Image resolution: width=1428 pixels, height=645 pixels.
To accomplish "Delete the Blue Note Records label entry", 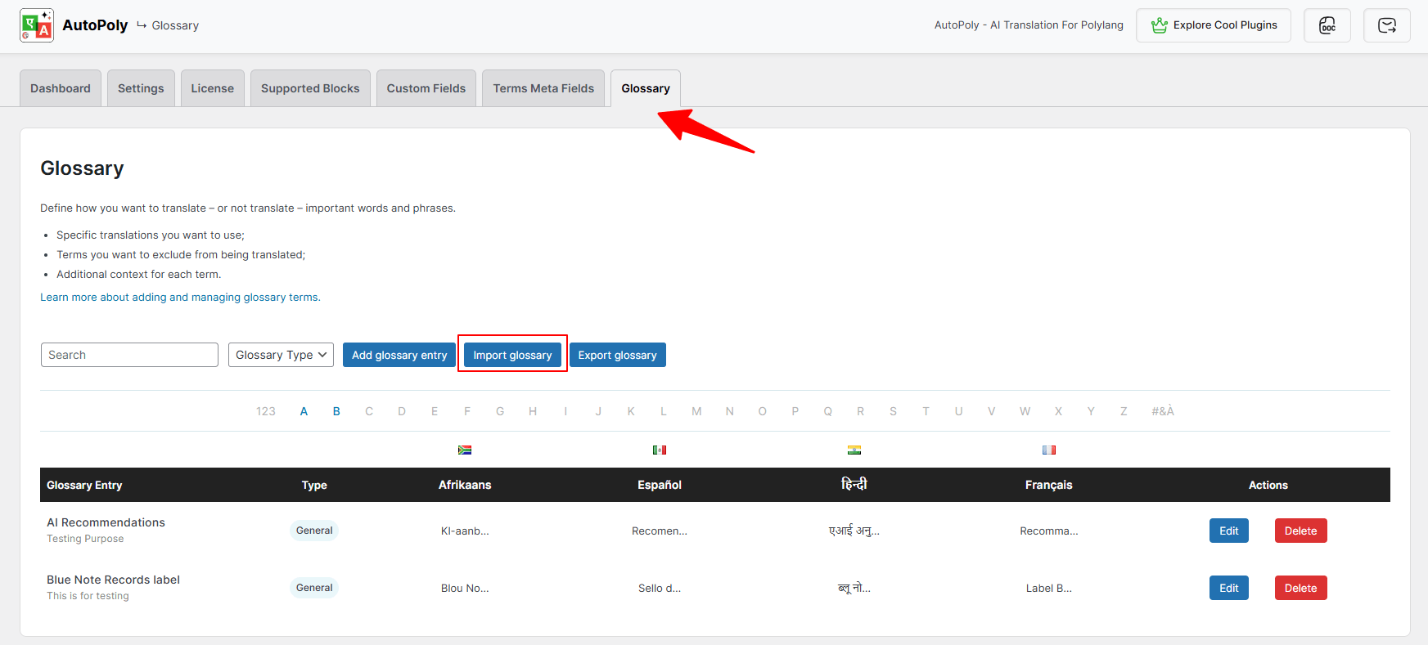I will click(1300, 588).
